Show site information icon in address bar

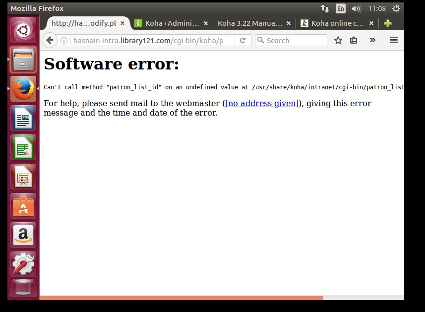(64, 40)
